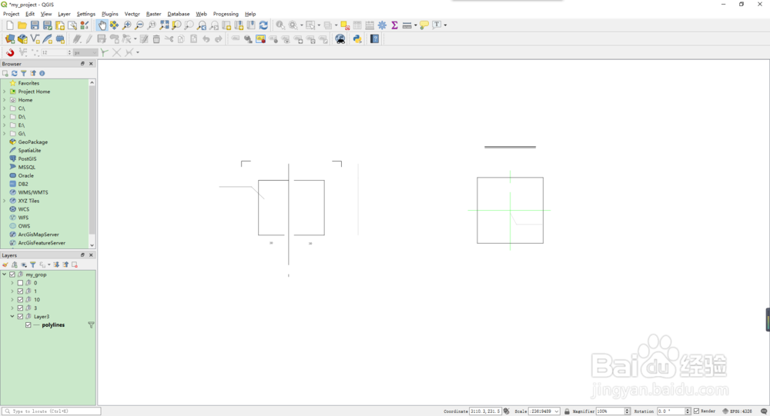
Task: Click the MetaSearch catalog client icon
Action: pyautogui.click(x=340, y=38)
